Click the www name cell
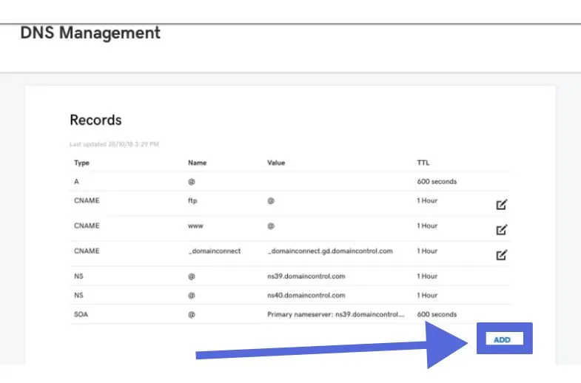 (195, 226)
